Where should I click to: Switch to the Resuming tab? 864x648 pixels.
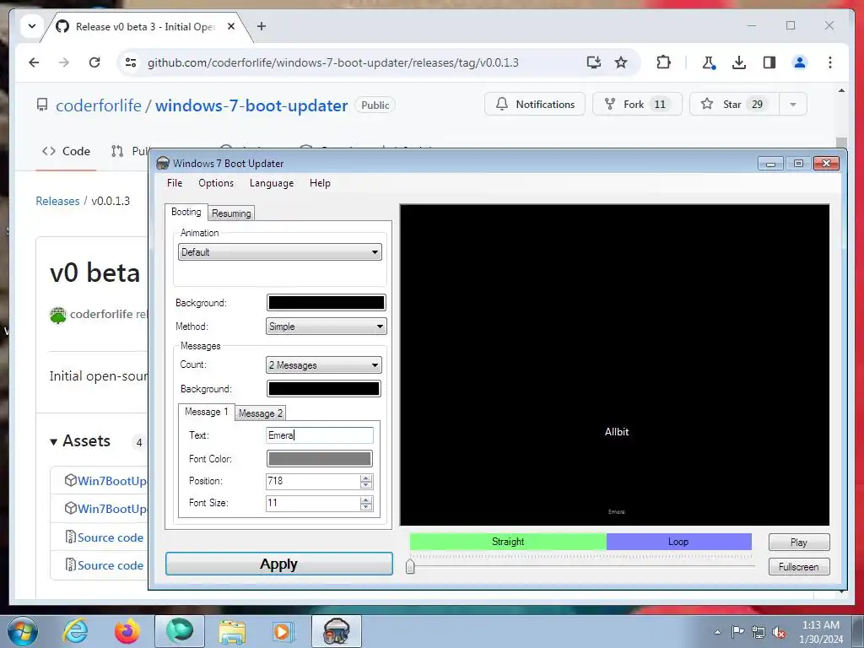point(231,213)
